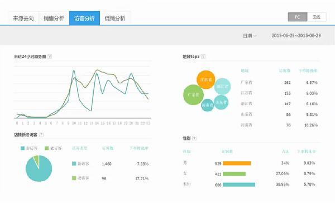
Task: Switch to 销售分析 tab
Action: [54, 18]
